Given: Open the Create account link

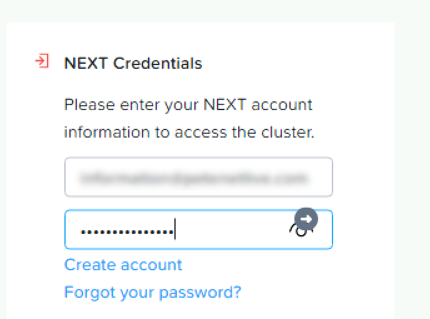Looking at the screenshot, I should [x=123, y=265].
